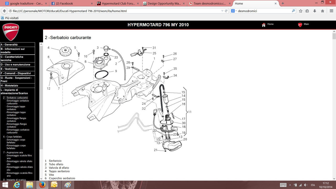Open E - Vestizione section

coord(17,69)
